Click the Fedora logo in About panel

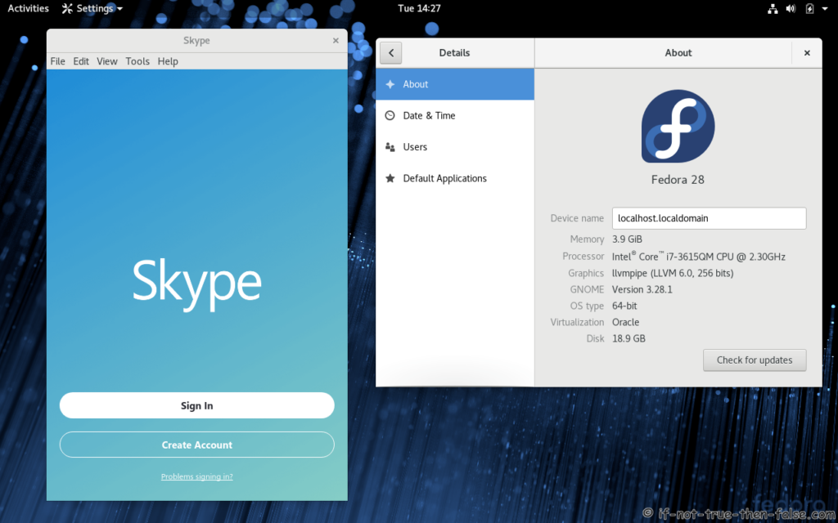click(678, 126)
